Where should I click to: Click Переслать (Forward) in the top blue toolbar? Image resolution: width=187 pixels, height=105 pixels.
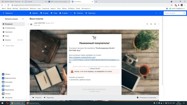[x=90, y=13]
